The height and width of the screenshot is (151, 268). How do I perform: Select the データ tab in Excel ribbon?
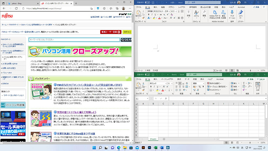coord(186,78)
